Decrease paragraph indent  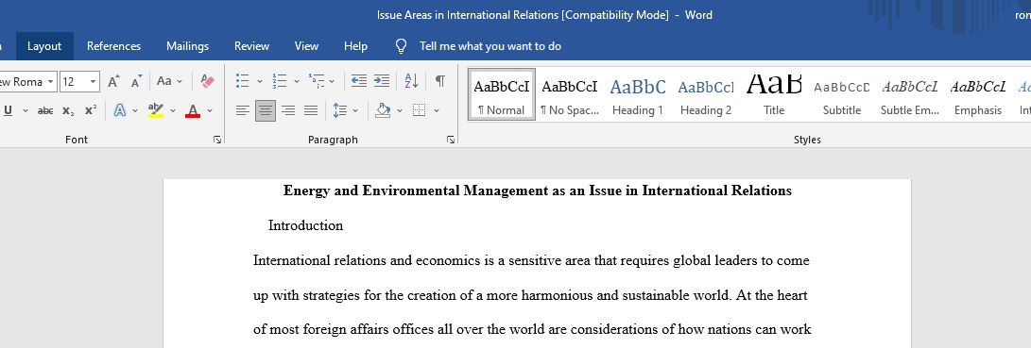tap(359, 81)
